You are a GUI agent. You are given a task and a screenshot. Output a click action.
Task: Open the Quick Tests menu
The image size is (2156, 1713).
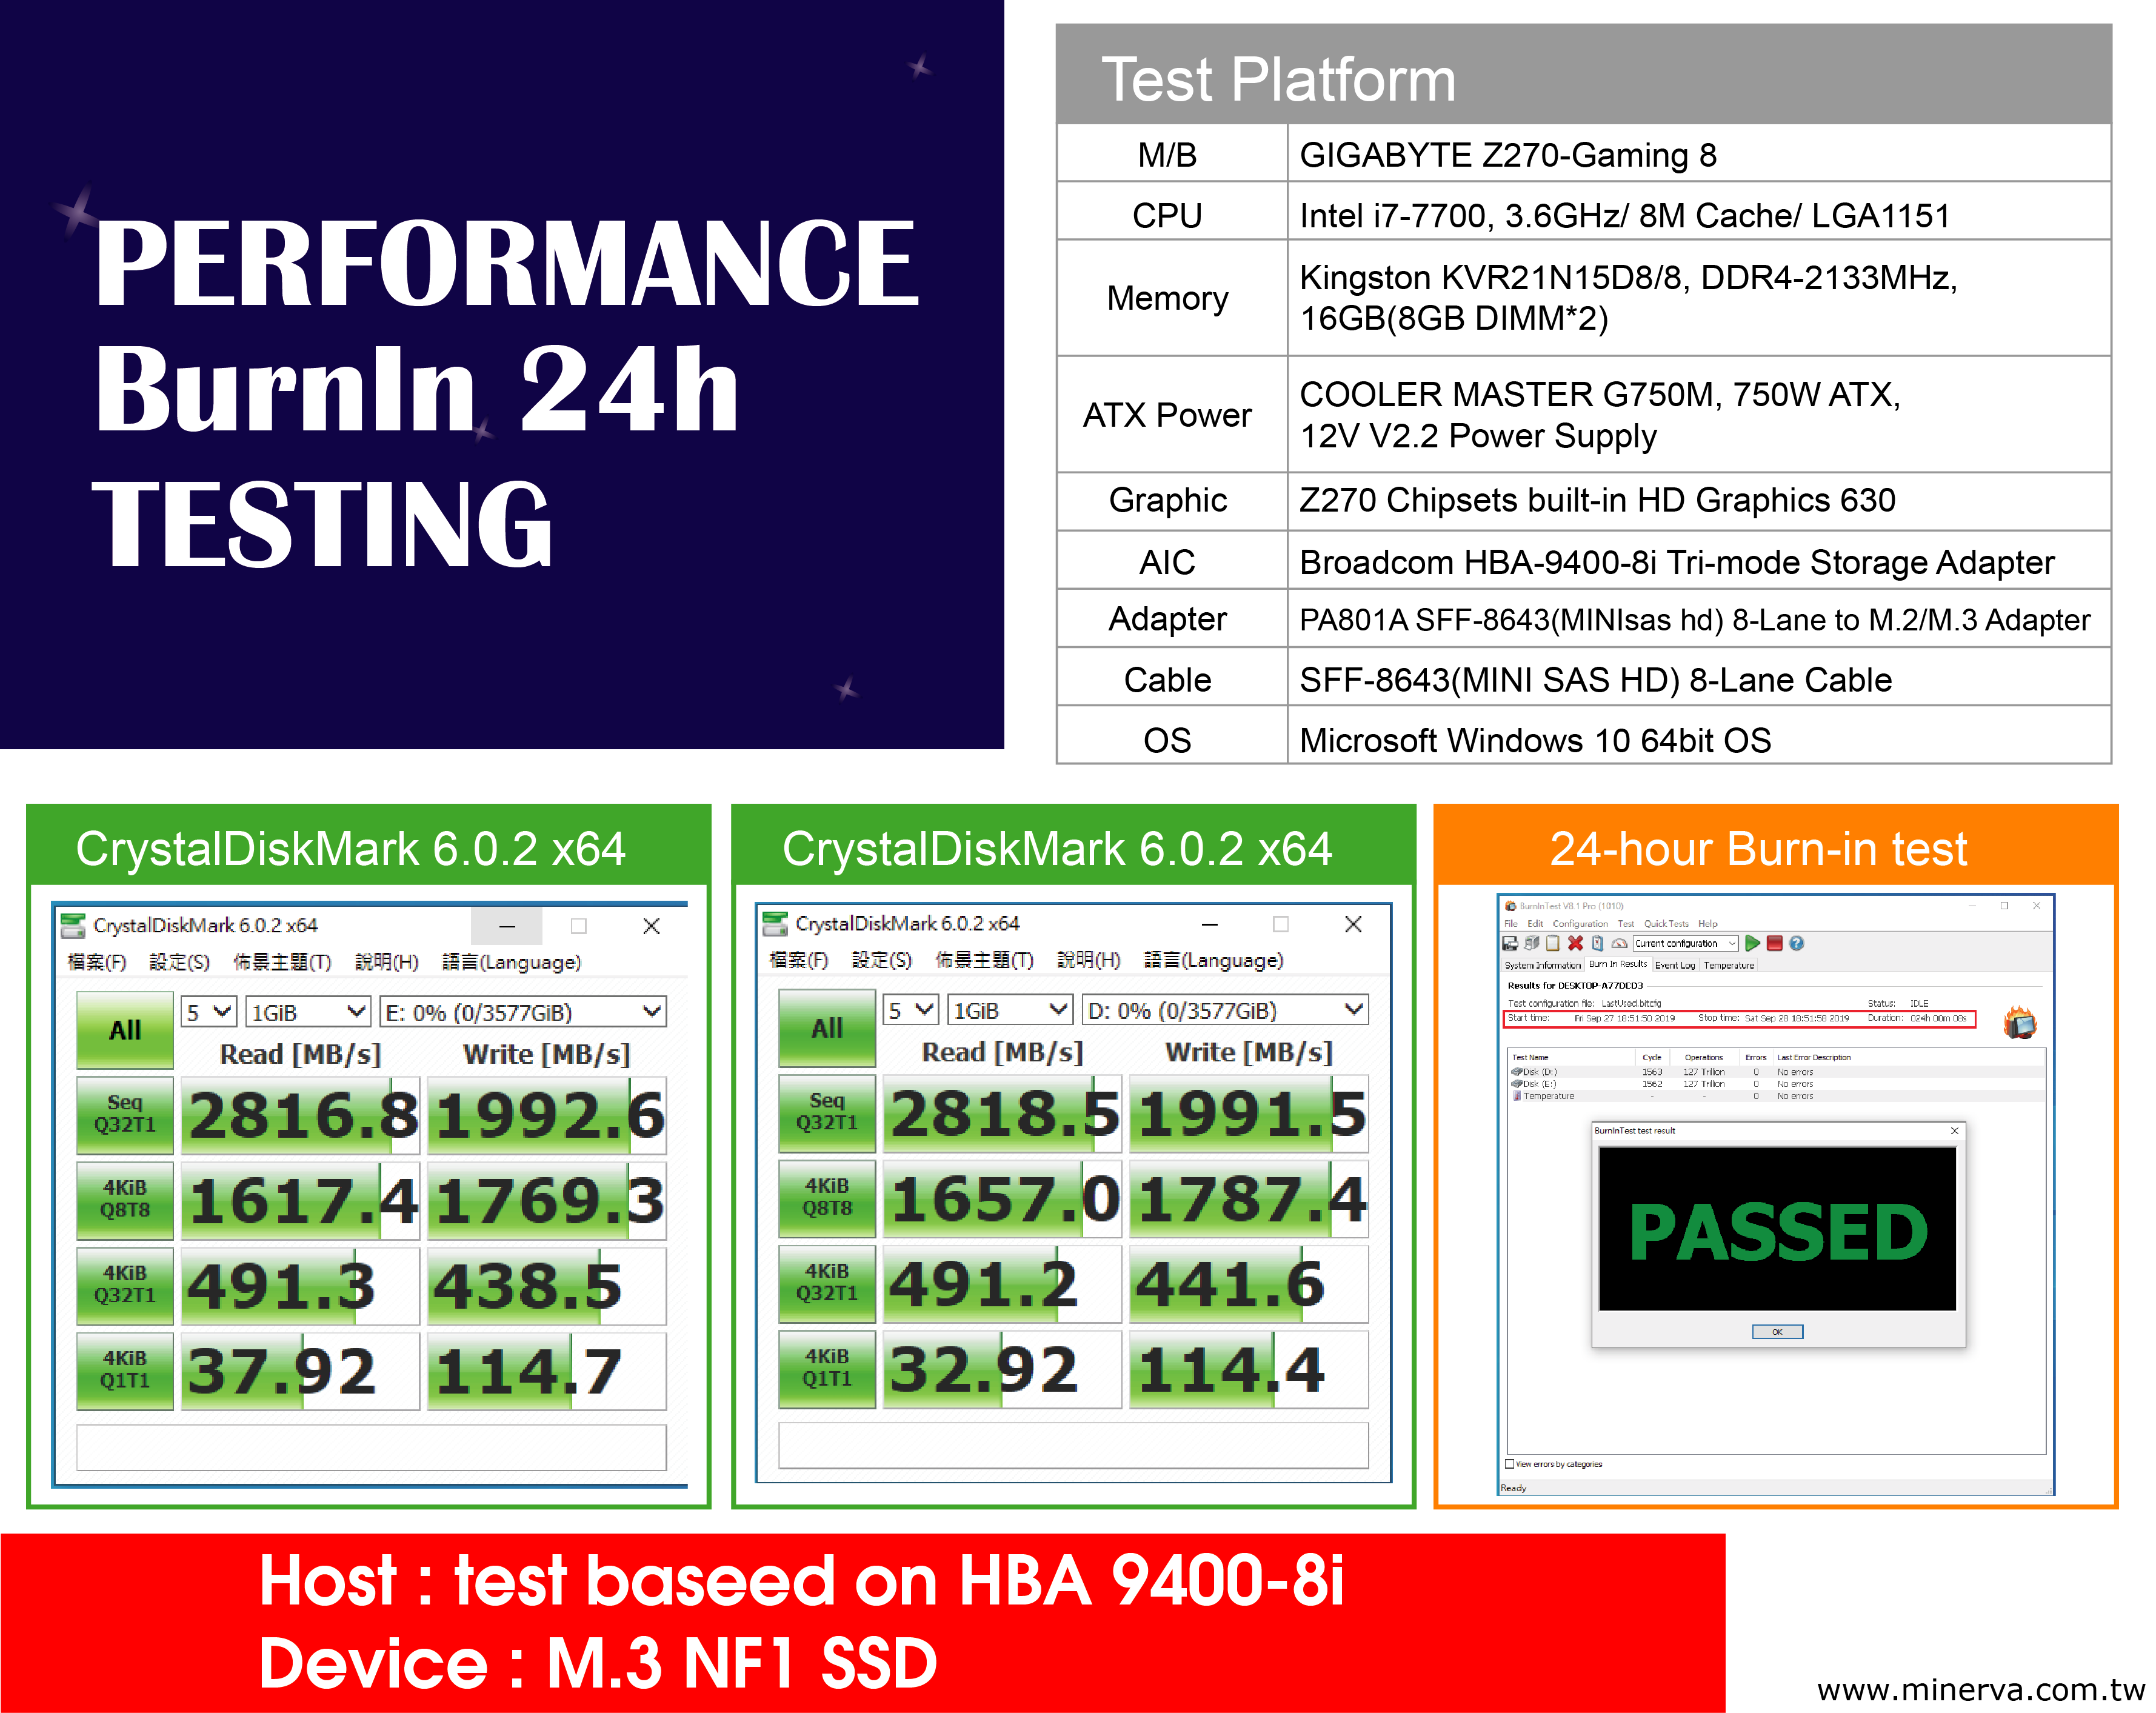point(1666,923)
